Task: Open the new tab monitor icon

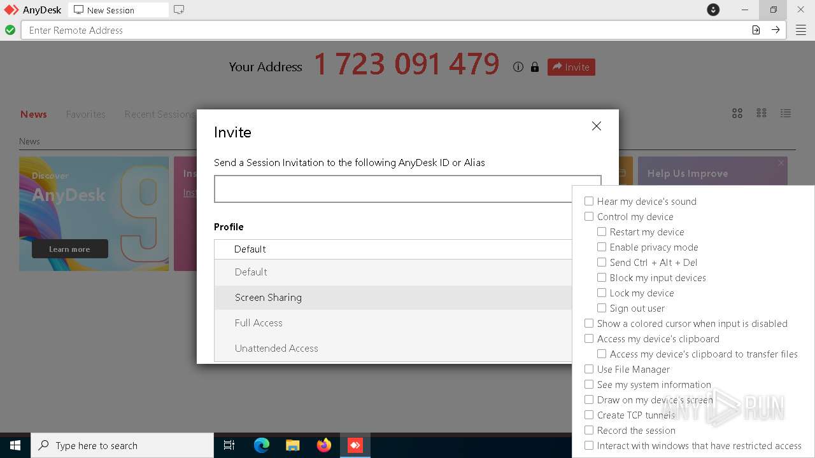Action: tap(179, 10)
